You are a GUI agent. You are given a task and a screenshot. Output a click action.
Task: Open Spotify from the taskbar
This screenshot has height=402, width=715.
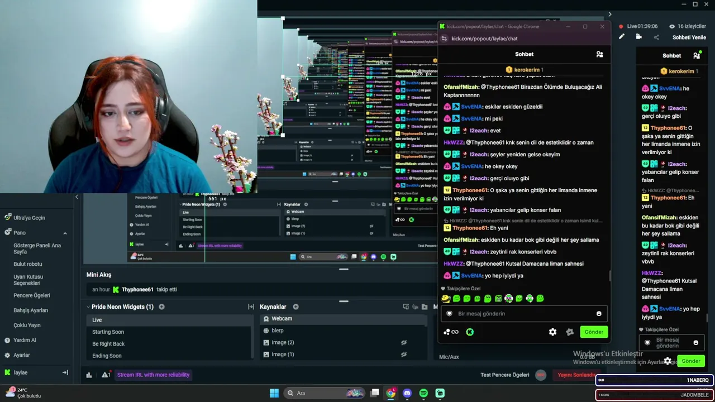423,393
